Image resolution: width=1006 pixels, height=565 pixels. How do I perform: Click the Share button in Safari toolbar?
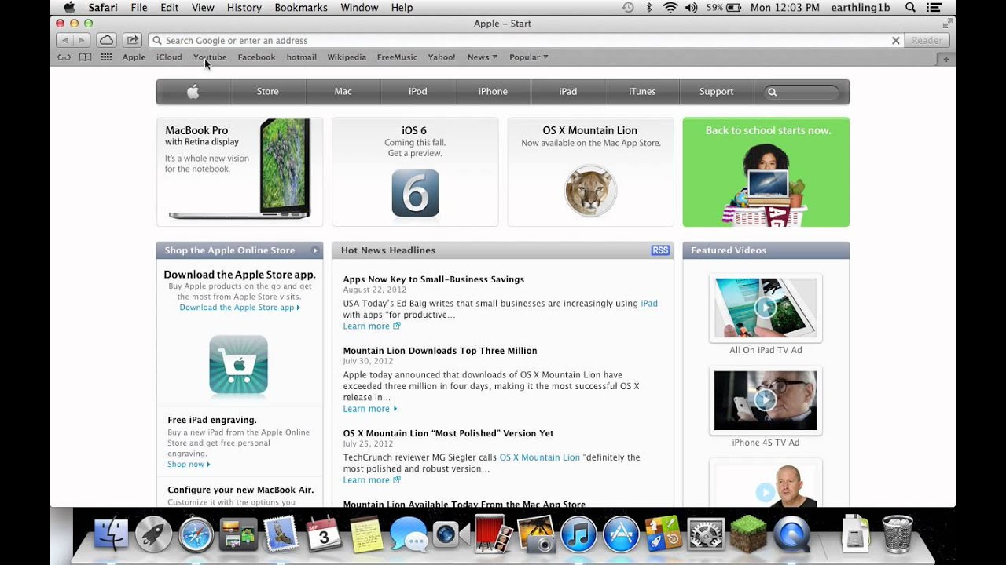(133, 40)
